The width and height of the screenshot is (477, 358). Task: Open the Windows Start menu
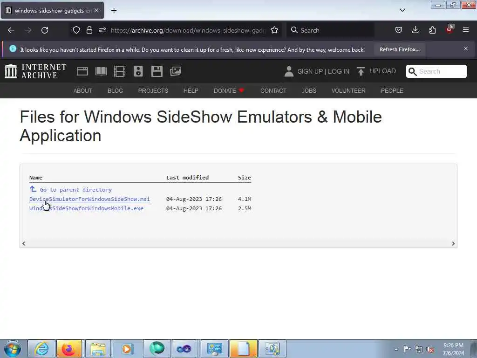click(13, 349)
